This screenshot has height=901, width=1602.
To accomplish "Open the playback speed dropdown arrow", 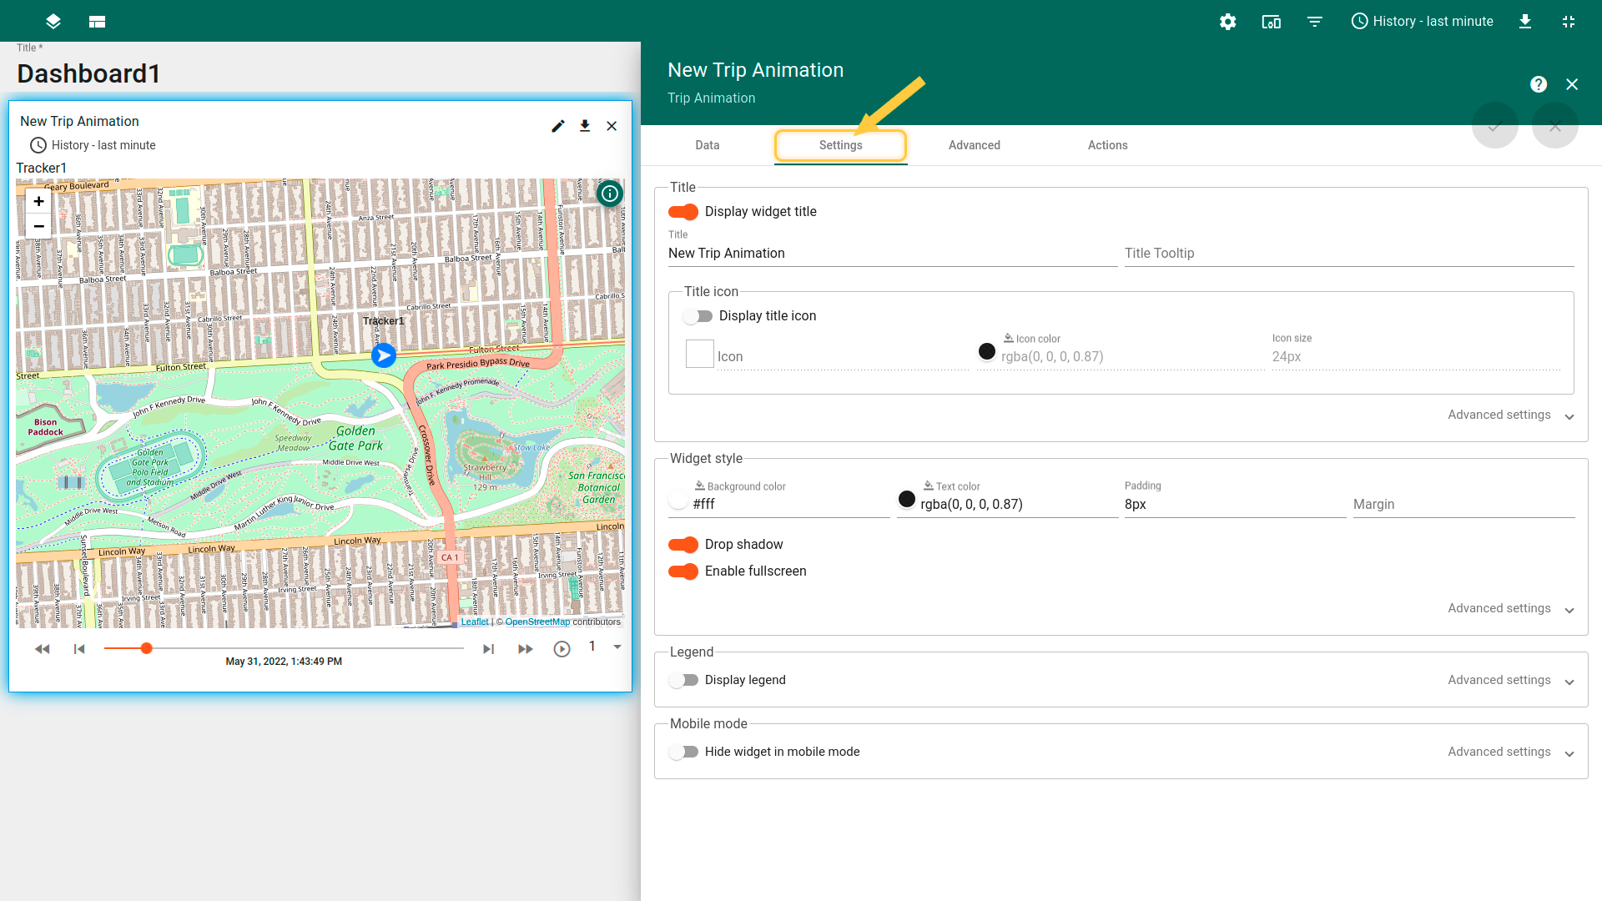I will [x=617, y=647].
